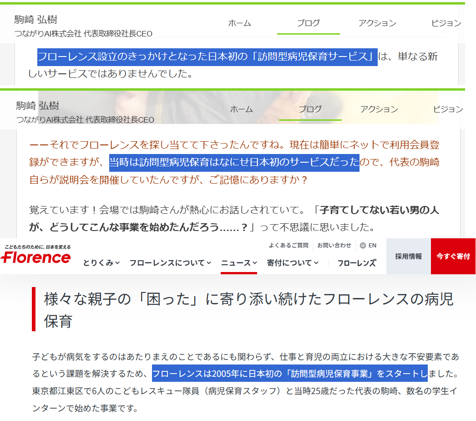Expand the ニュース dropdown menu

(x=239, y=262)
